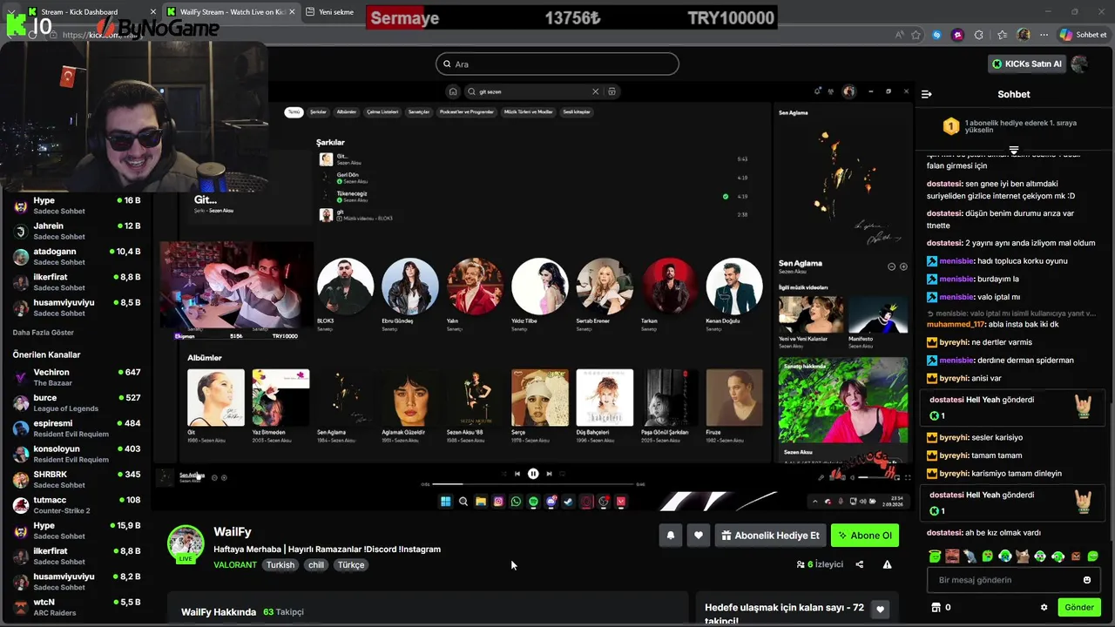Select the Albümler filter chip in Spotify
Screen dimensions: 1115x627
pos(347,112)
